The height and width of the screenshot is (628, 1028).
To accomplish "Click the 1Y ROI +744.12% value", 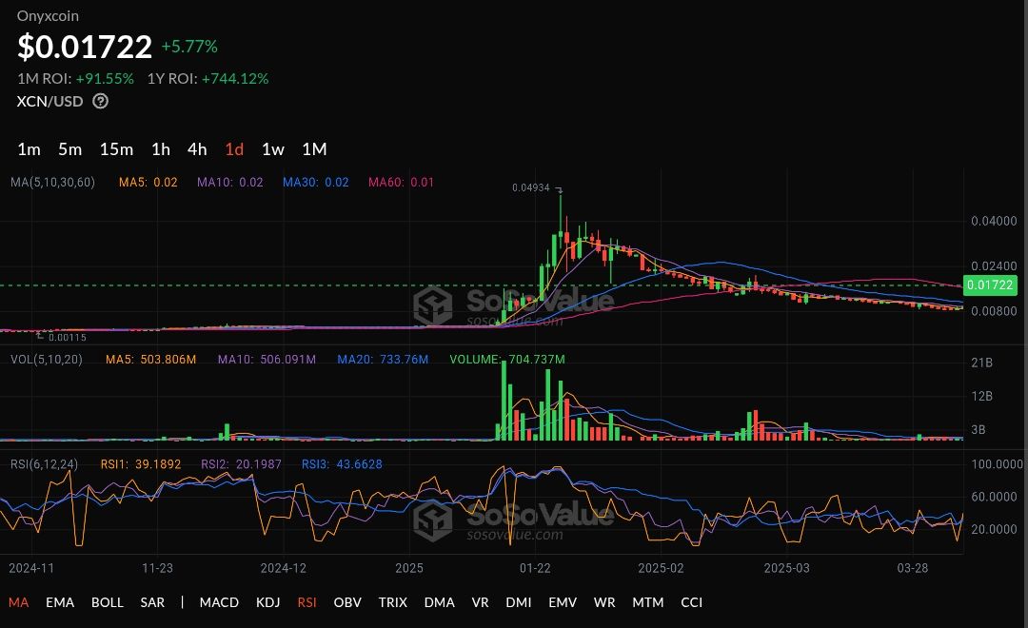I will (235, 79).
